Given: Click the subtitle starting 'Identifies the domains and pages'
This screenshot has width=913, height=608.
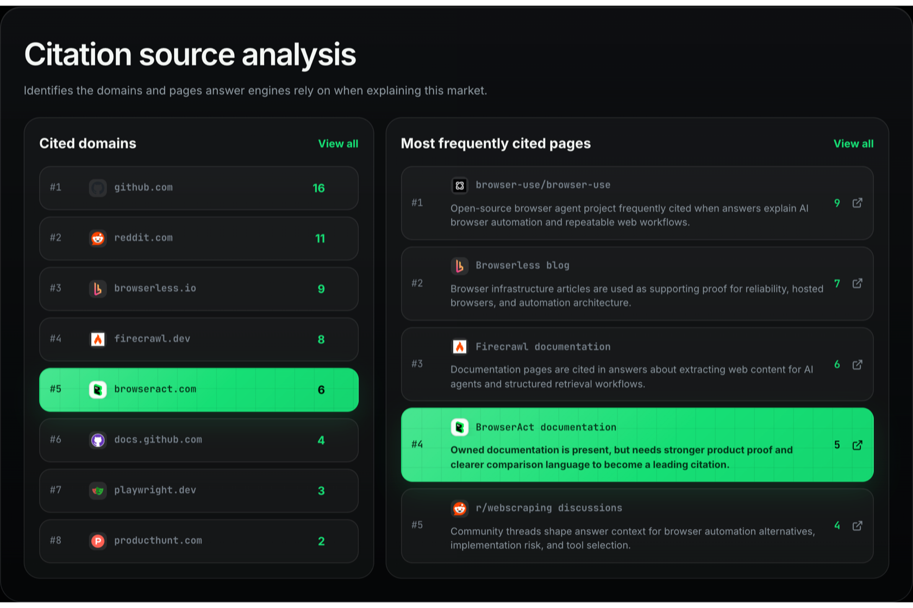Looking at the screenshot, I should (x=255, y=91).
